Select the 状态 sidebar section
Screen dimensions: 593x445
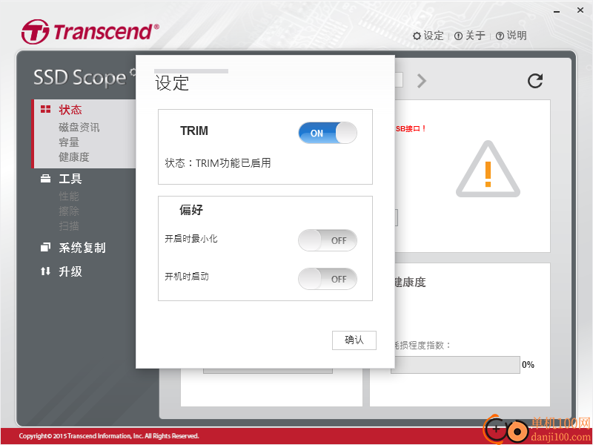(x=70, y=110)
